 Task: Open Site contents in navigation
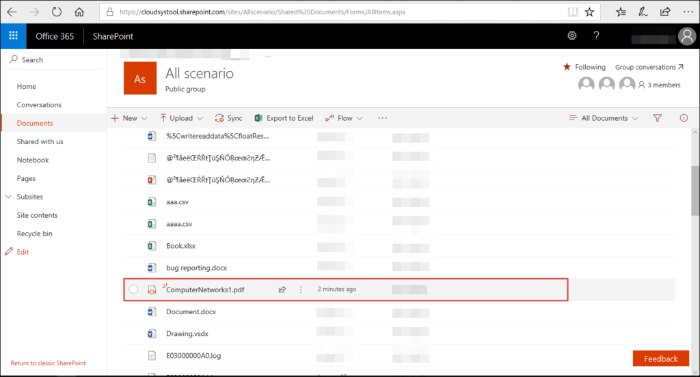point(37,215)
